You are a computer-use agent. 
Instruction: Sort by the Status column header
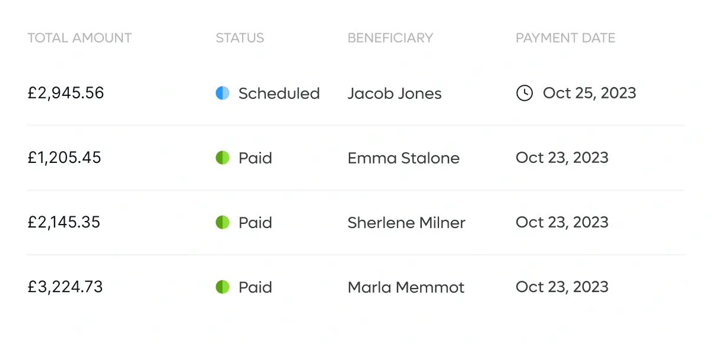click(x=240, y=38)
